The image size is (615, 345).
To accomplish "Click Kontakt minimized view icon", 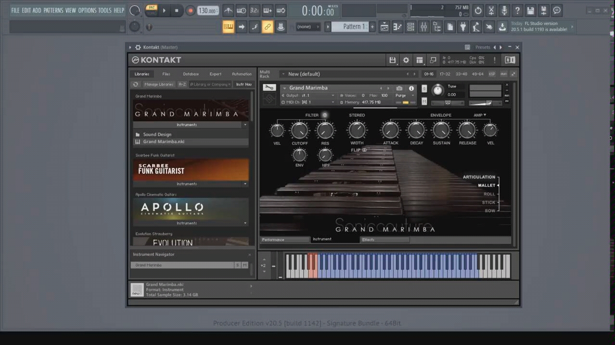I will pos(433,60).
